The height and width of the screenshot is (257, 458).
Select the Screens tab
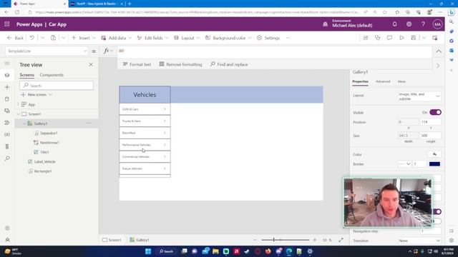click(27, 75)
